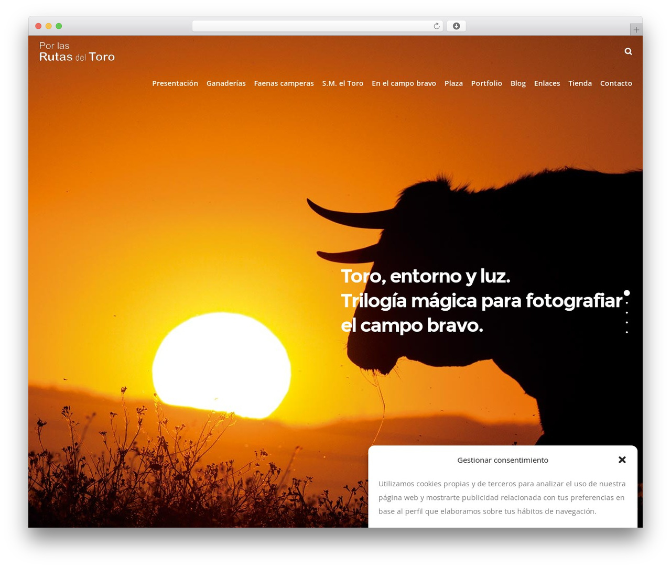
Task: Click the 'Utilizamos cookies propias' paragraph text
Action: tap(502, 497)
